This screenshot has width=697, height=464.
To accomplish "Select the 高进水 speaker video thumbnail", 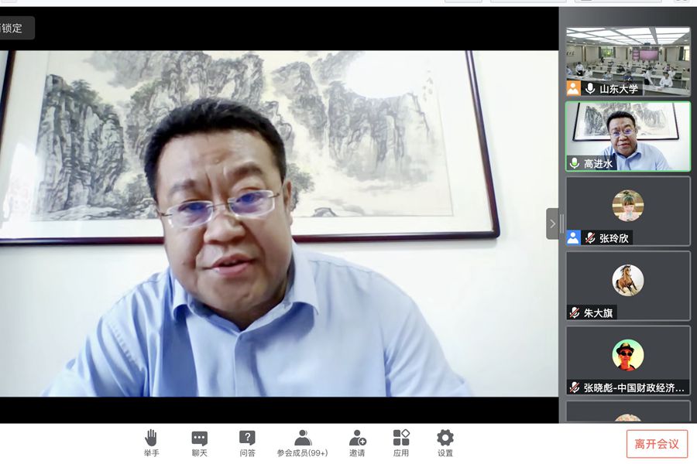I will click(627, 130).
